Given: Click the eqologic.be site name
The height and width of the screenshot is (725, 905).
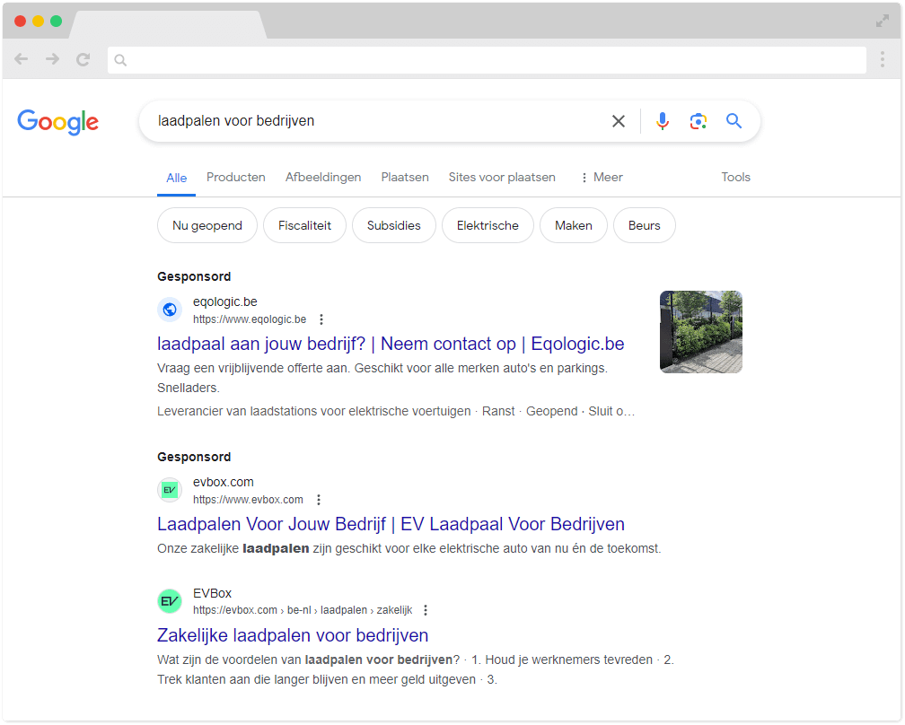Looking at the screenshot, I should (225, 301).
